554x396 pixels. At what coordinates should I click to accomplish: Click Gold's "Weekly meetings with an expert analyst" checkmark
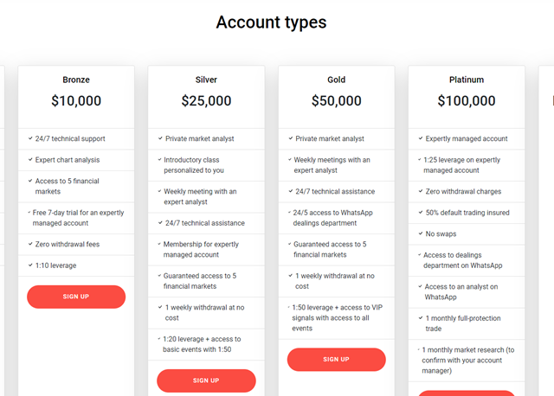coord(290,160)
